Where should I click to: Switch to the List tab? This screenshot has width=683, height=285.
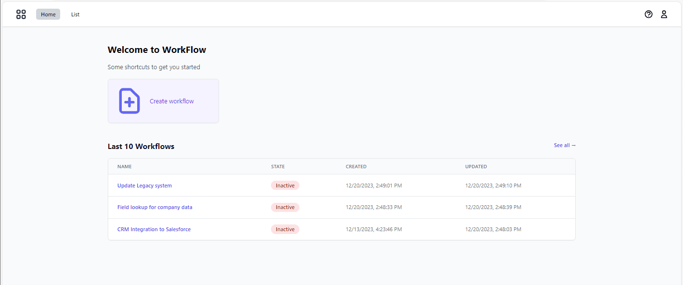(x=75, y=14)
